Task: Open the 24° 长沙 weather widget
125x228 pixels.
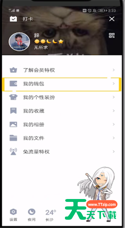Action: [x=51, y=215]
